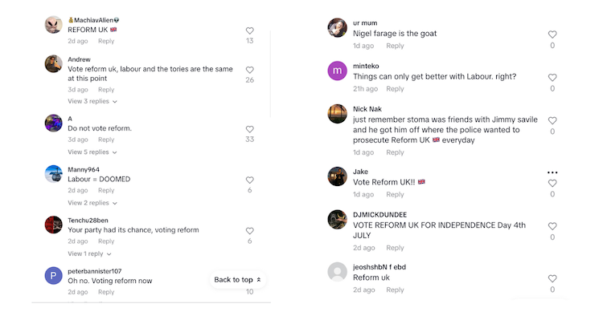Screen dimensions: 603x316
Task: Reply to peterbannister107's comment
Action: [106, 292]
